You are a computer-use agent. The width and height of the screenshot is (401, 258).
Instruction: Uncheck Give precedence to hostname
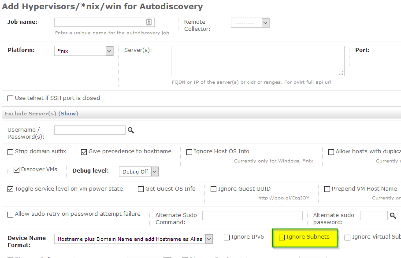84,151
